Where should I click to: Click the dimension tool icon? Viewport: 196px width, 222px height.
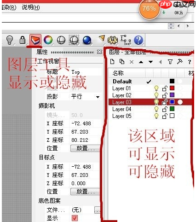126,40
